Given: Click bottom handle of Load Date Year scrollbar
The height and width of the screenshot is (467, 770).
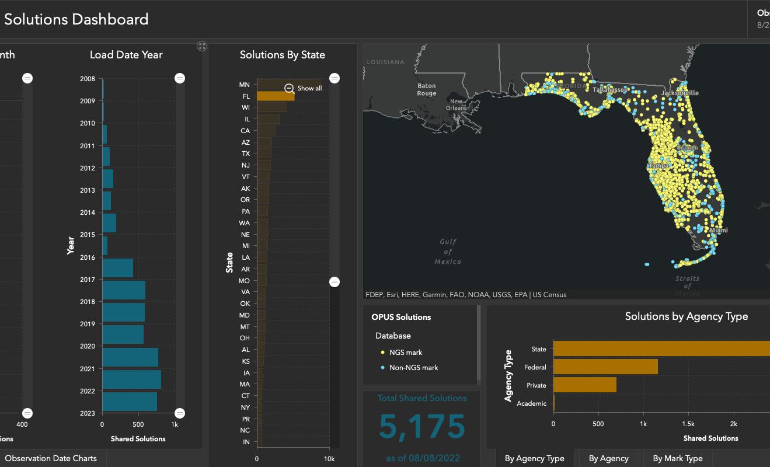Looking at the screenshot, I should click(180, 413).
